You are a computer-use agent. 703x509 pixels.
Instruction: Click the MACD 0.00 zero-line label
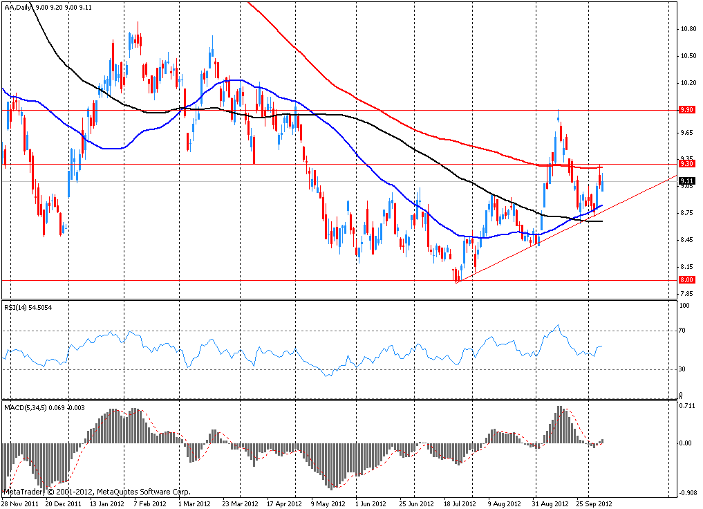tap(686, 443)
